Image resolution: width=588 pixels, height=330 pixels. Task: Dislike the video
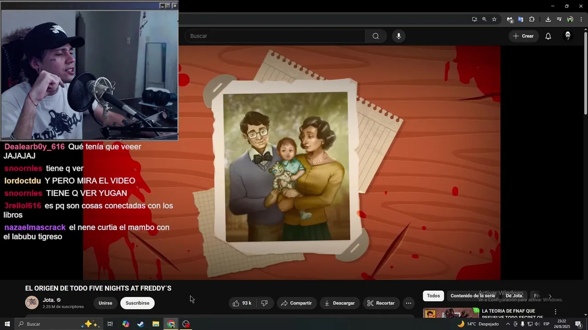point(265,303)
